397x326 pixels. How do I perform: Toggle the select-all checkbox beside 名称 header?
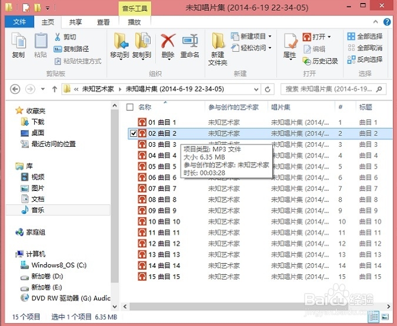point(130,107)
